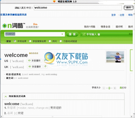Image resolution: width=135 pixels, height=118 pixels.
Task: Click the vertical scrollbar down arrow
Action: point(134,114)
